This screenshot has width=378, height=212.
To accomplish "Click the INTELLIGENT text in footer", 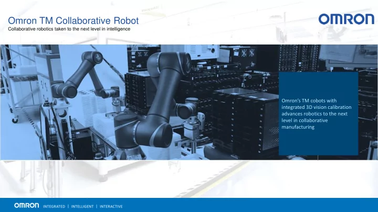I will 82,206.
